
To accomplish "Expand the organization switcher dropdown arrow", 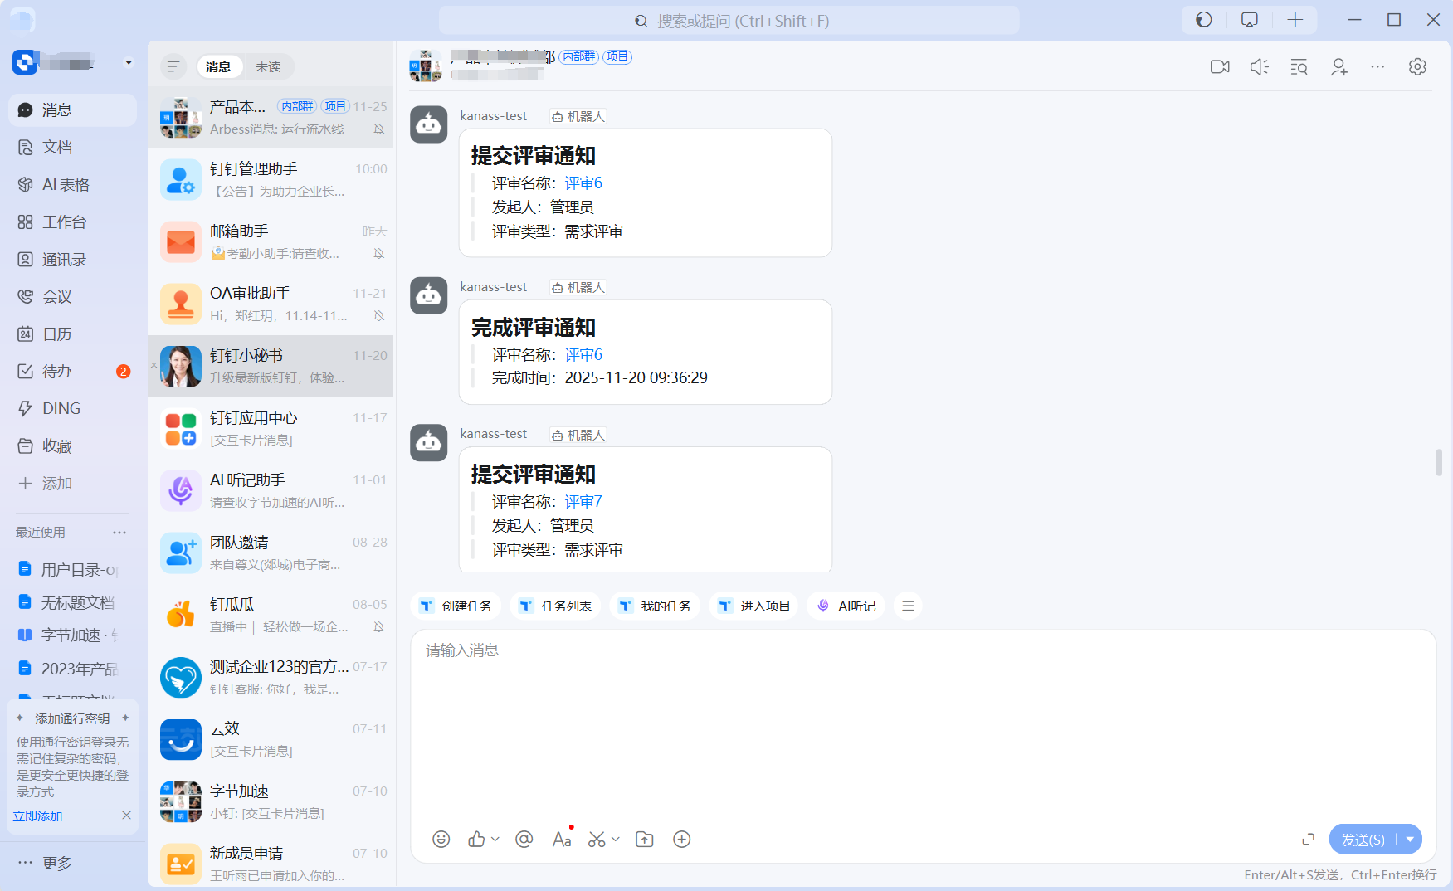I will (x=129, y=63).
